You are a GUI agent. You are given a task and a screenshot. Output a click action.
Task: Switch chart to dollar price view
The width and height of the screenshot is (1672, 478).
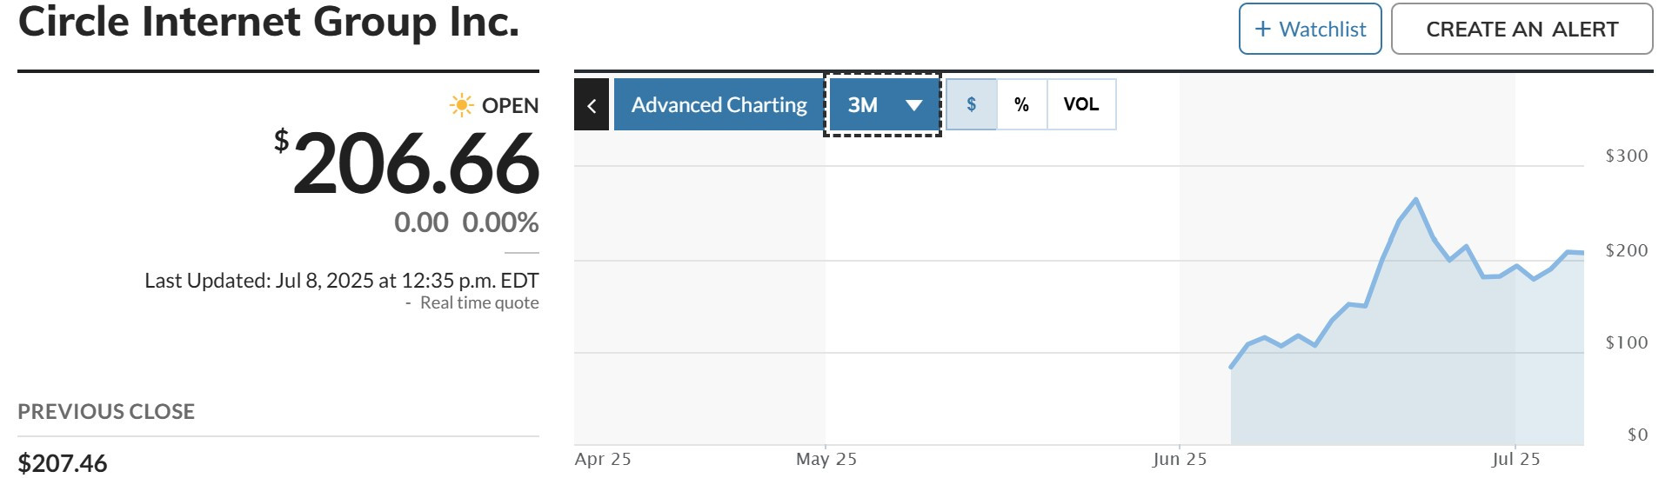click(x=972, y=104)
